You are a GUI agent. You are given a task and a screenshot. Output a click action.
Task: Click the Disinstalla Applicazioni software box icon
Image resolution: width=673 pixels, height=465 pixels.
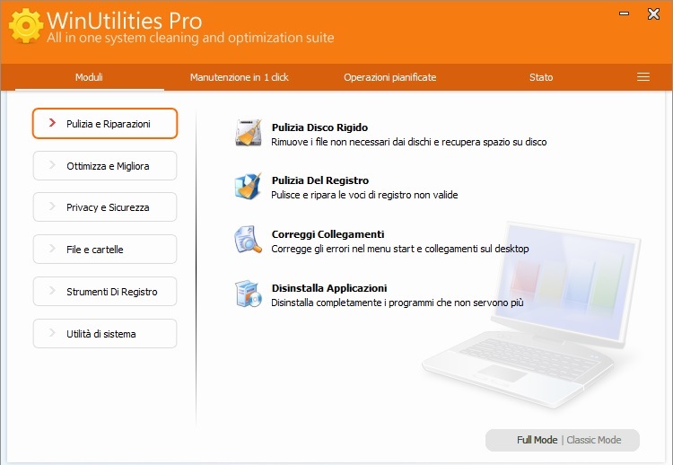pos(249,294)
